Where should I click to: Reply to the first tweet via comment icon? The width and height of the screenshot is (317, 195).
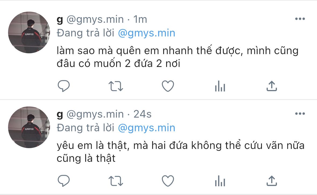click(x=64, y=86)
